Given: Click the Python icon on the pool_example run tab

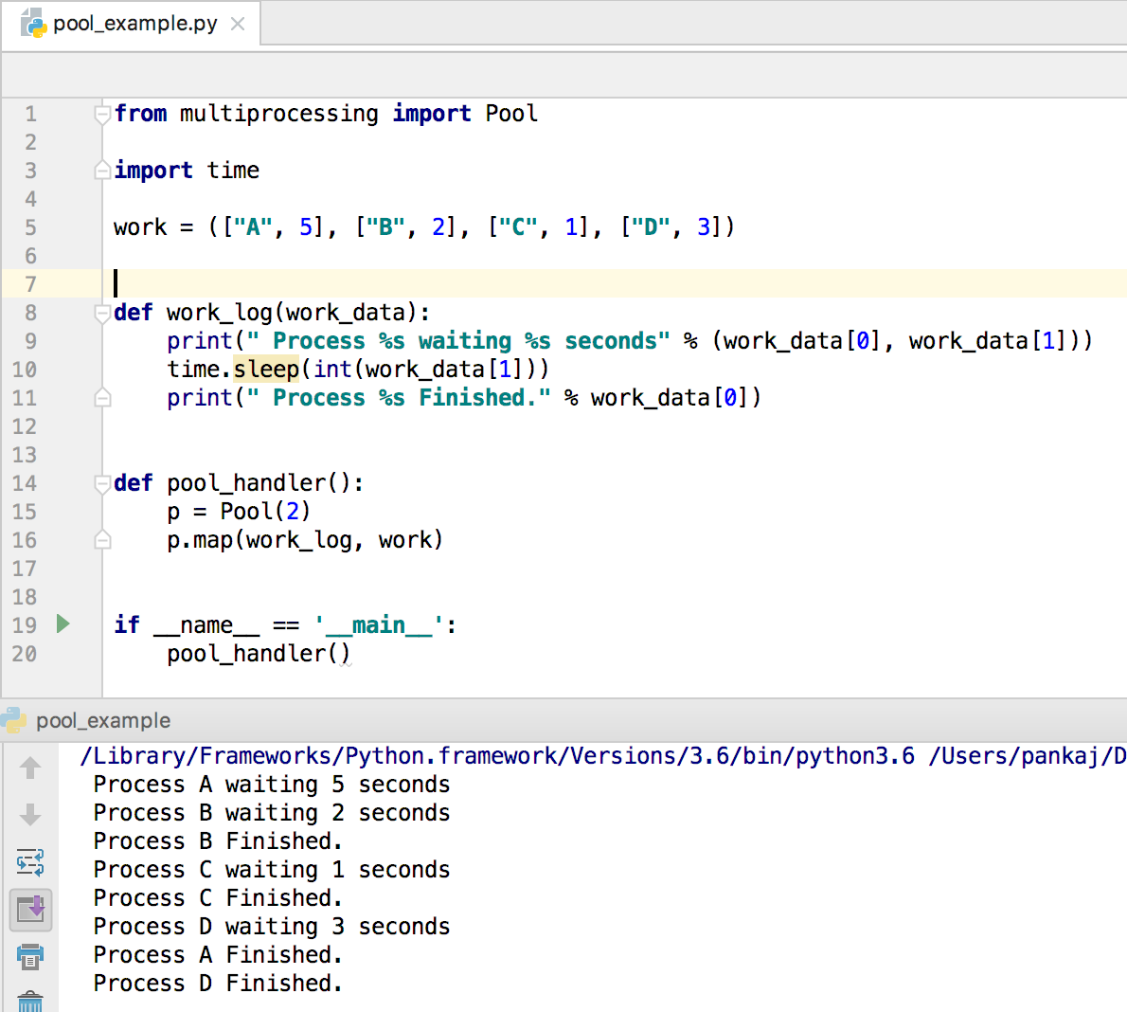Looking at the screenshot, I should [13, 720].
